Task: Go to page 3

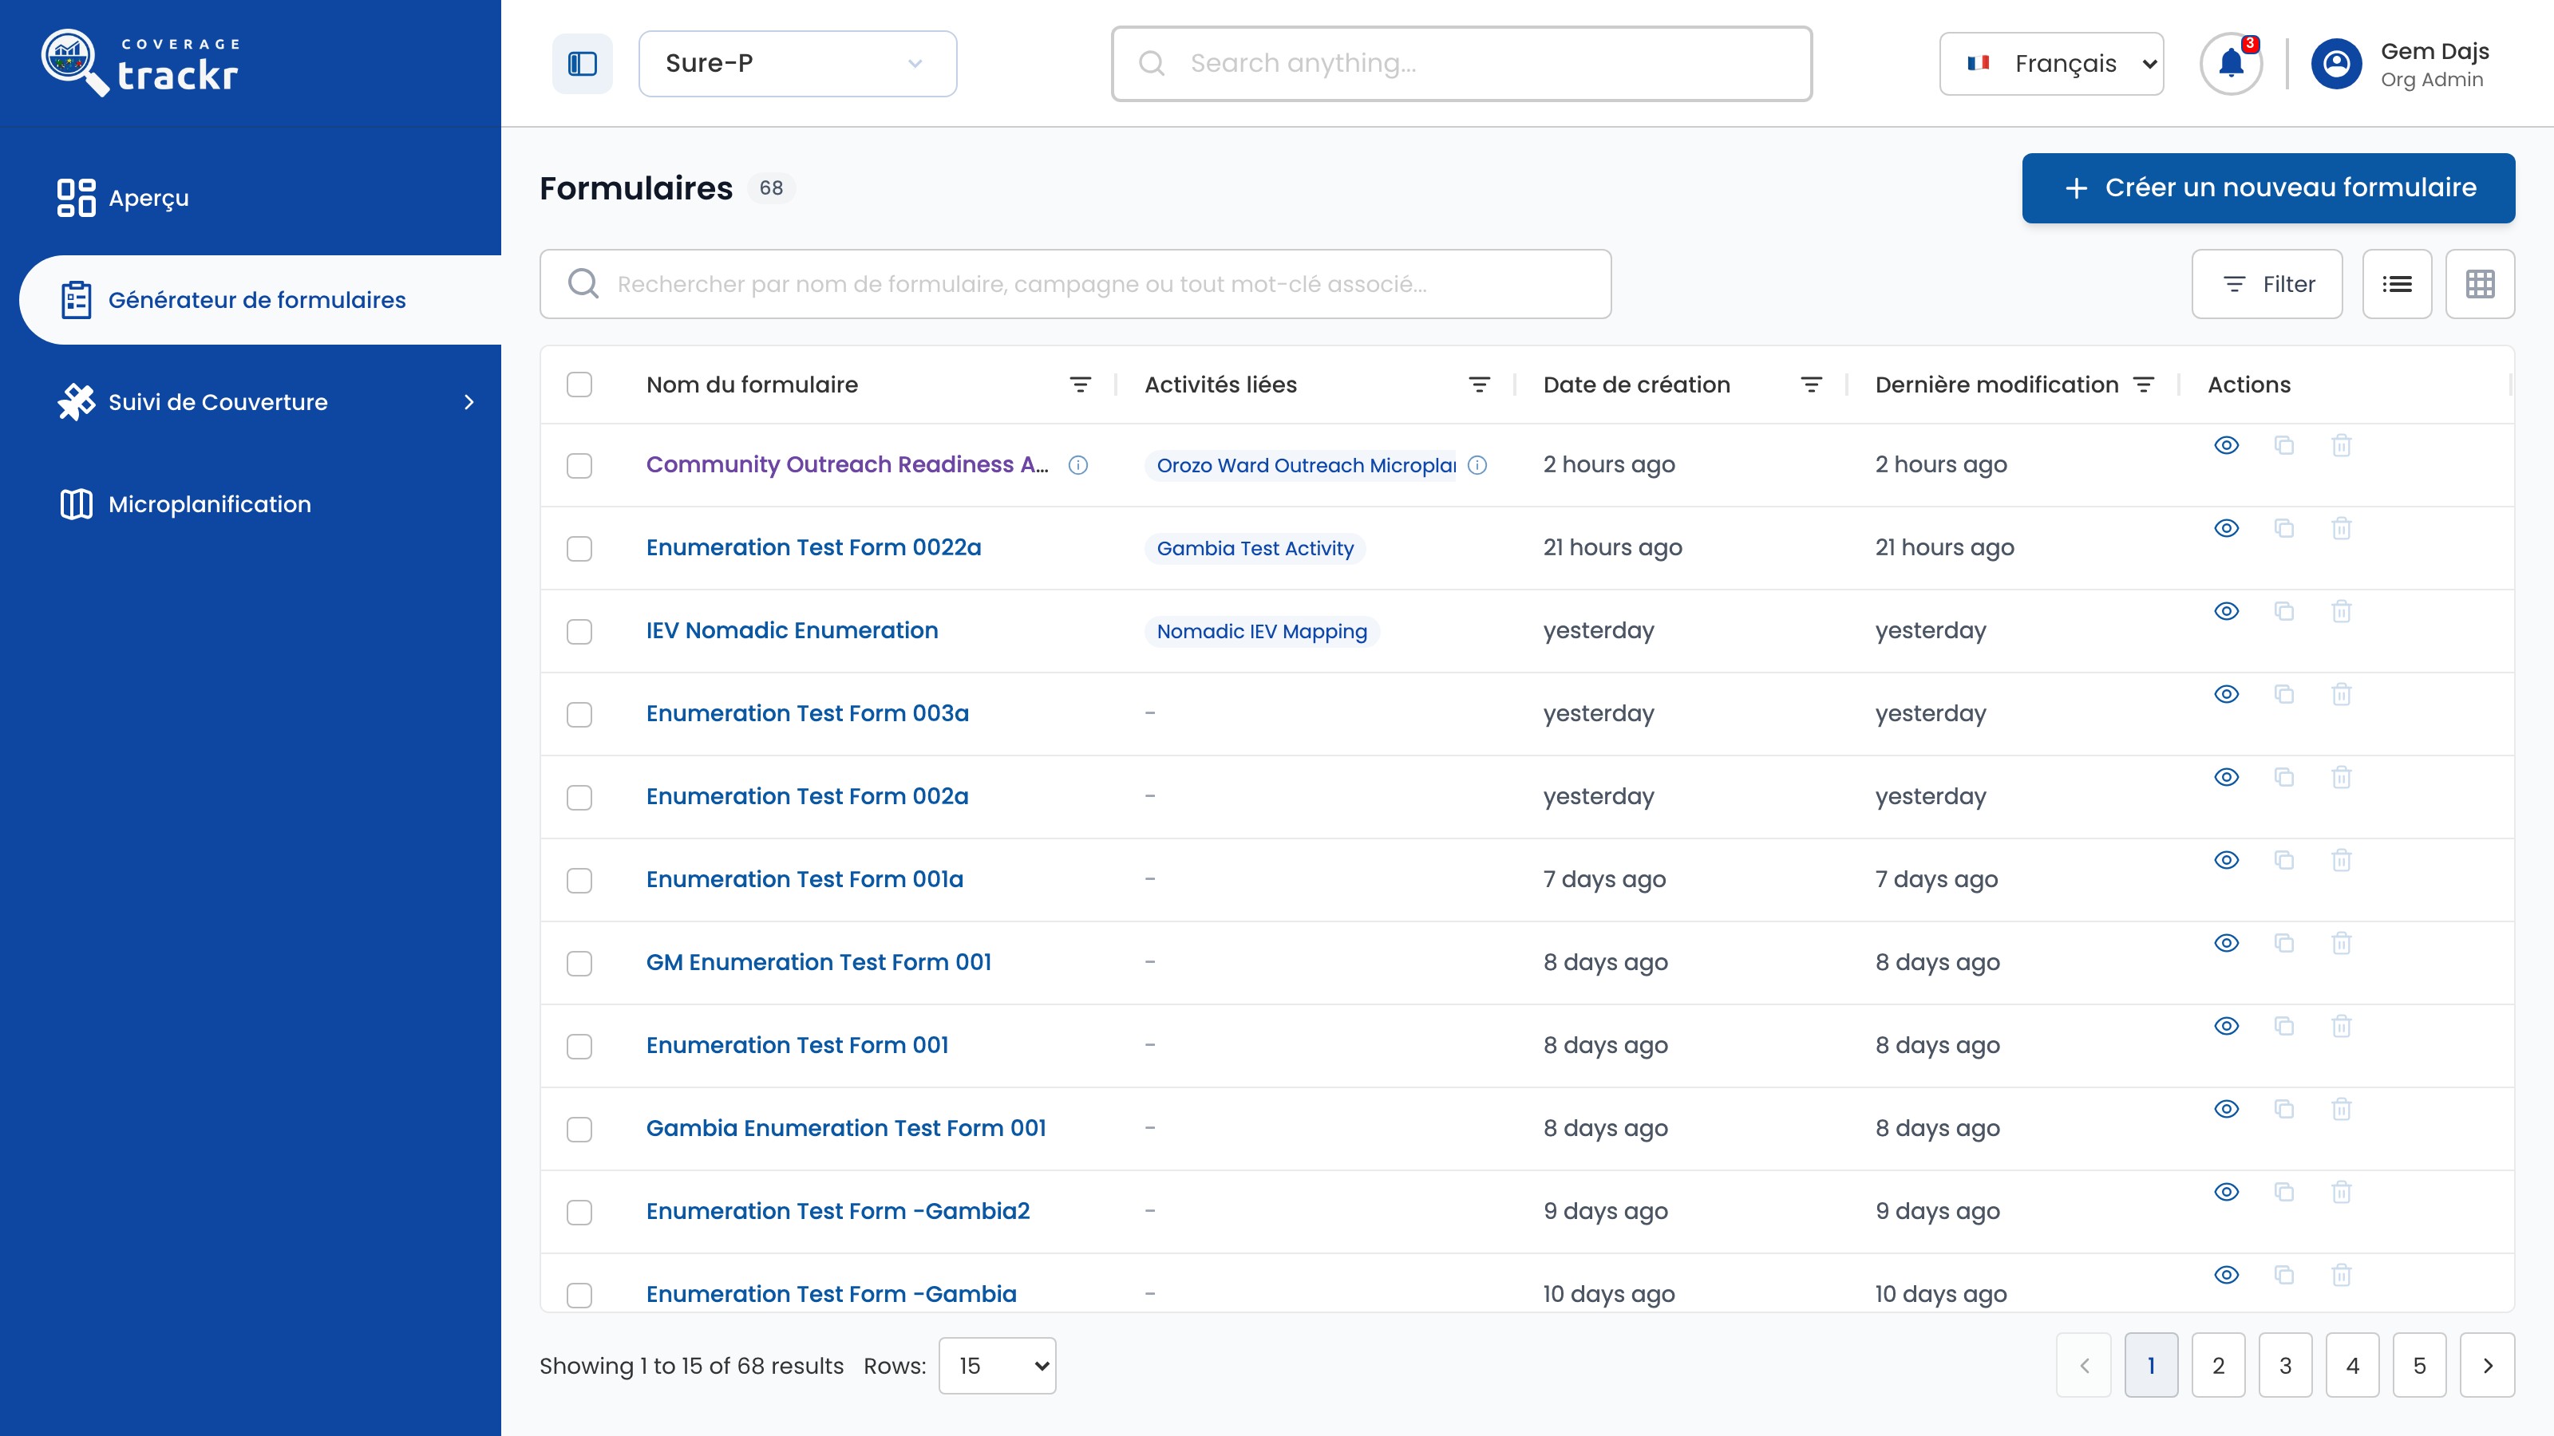Action: [x=2285, y=1366]
